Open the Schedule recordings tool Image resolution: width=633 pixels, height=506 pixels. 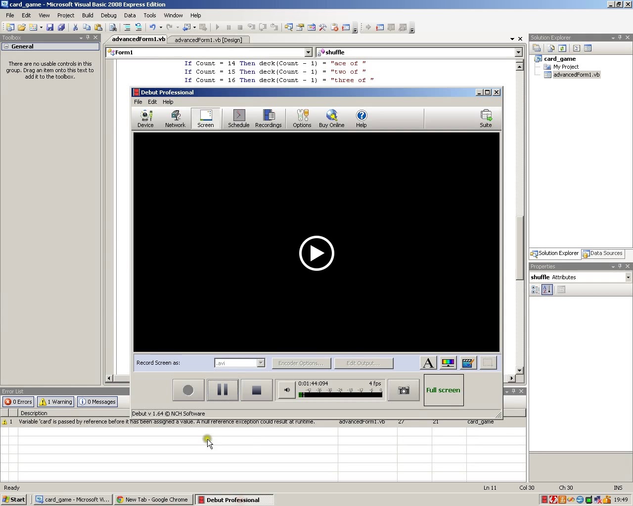(x=238, y=119)
